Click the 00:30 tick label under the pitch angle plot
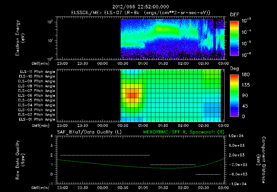Viewport: 277px width, 192px height. 123,126
